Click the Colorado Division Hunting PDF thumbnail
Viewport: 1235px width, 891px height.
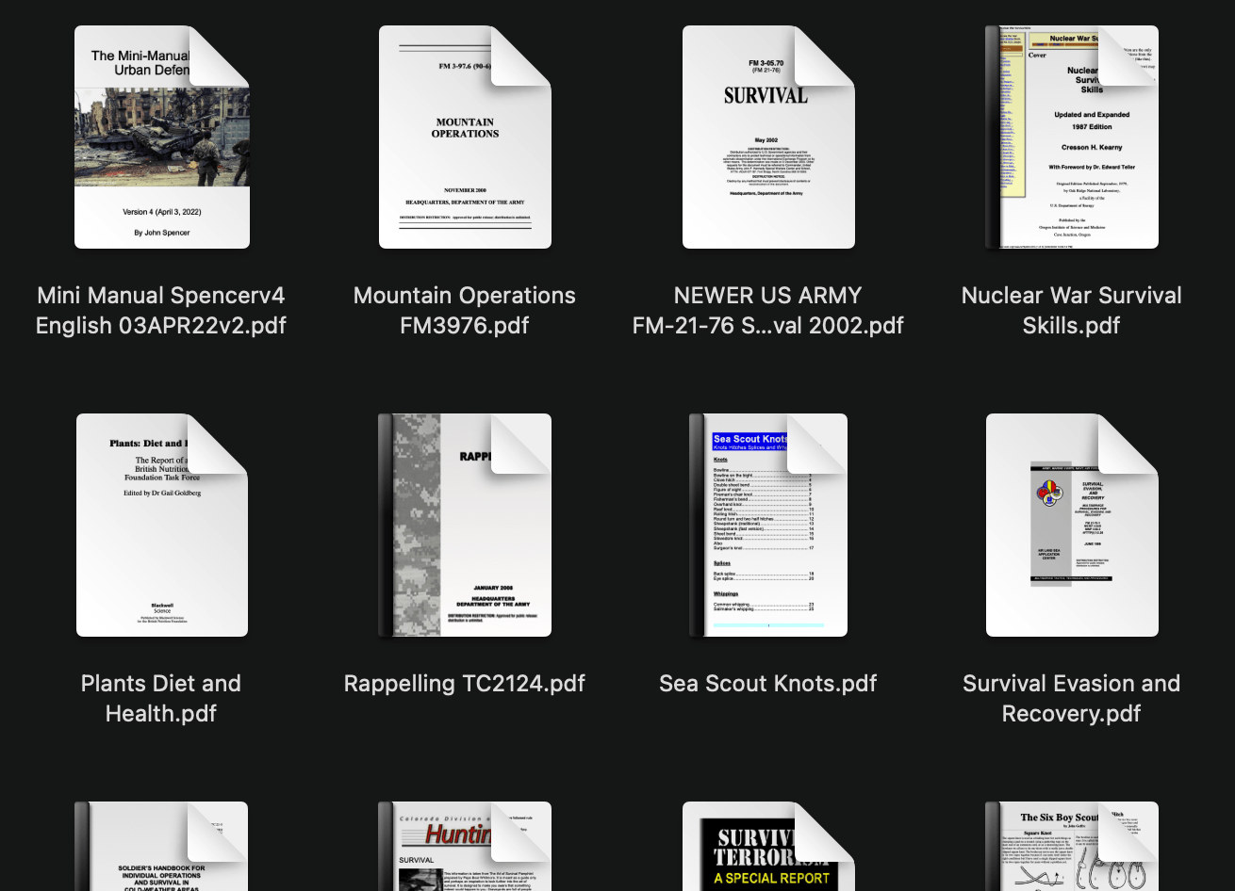(x=465, y=846)
